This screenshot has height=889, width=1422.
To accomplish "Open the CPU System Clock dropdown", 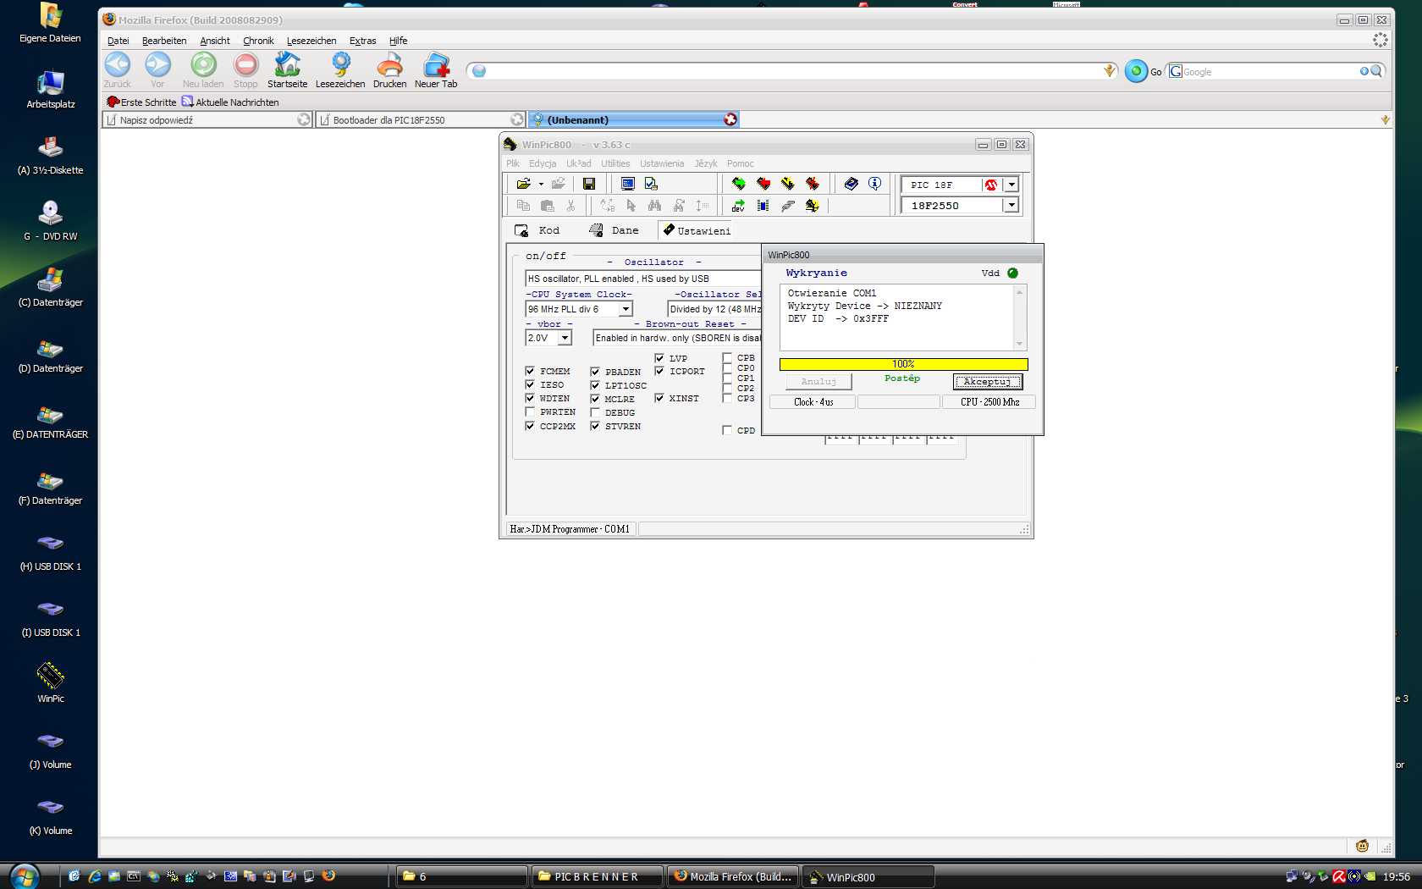I will coord(626,309).
